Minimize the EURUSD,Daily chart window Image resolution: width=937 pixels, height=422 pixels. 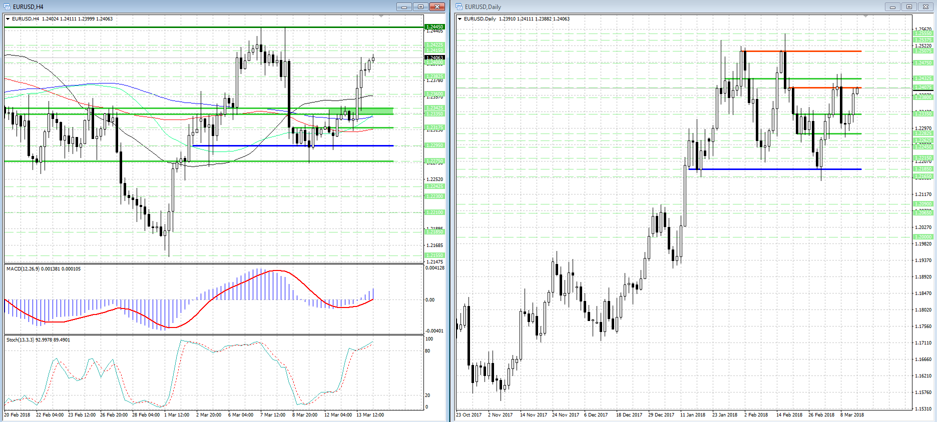[x=892, y=6]
